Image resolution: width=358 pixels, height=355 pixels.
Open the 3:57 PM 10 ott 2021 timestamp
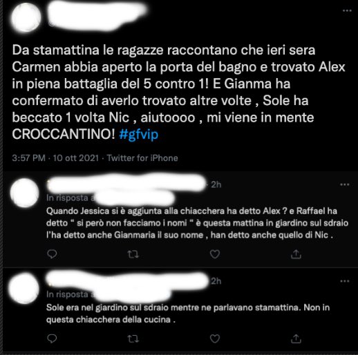coord(55,158)
